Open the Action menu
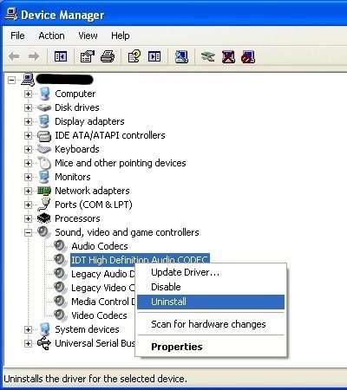 click(x=51, y=36)
